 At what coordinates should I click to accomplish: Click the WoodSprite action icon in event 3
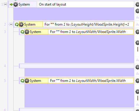pyautogui.click(x=138, y=49)
